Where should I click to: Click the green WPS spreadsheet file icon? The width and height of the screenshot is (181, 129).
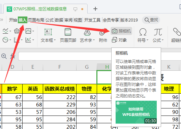pyautogui.click(x=9, y=9)
